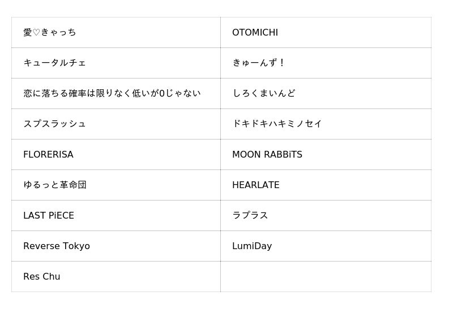Viewport: 453px width, 309px height.
Task: Click on キュータルチェ entry
Action: (x=54, y=63)
